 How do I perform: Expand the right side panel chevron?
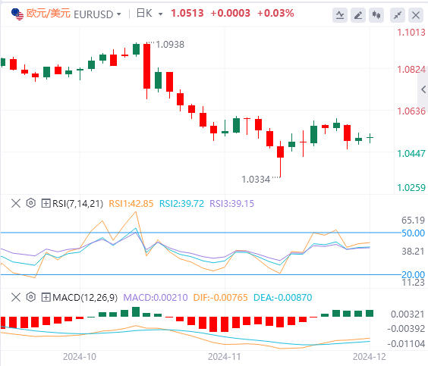(x=423, y=89)
